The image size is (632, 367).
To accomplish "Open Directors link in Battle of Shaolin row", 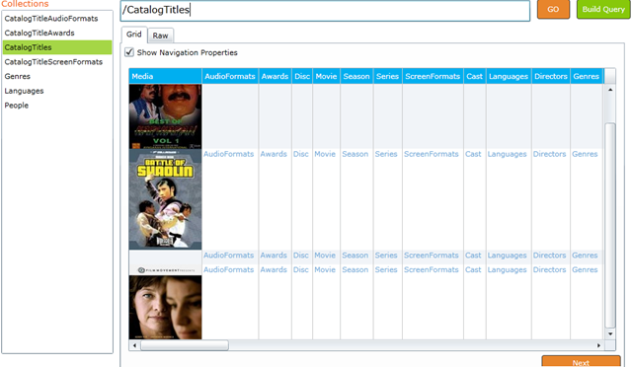I will click(549, 154).
